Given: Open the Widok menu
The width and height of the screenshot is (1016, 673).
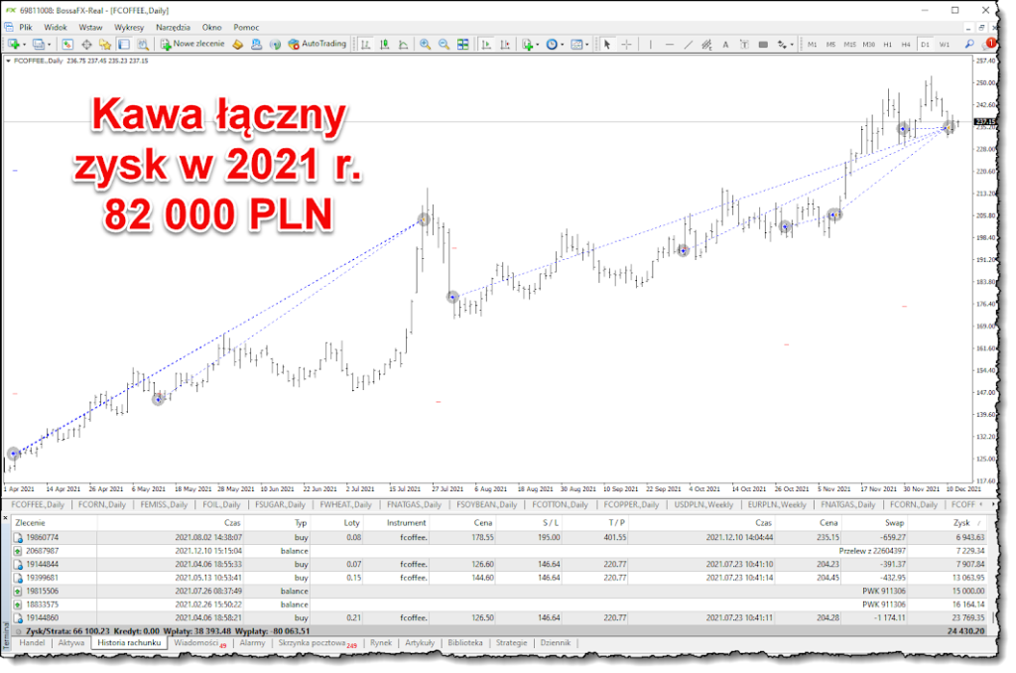Looking at the screenshot, I should click(x=56, y=27).
